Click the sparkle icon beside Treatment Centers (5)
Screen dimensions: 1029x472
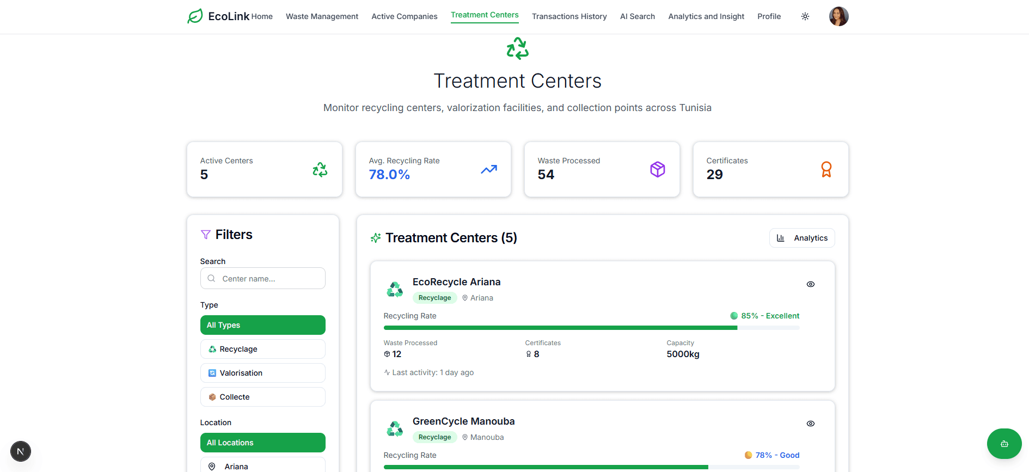point(376,238)
